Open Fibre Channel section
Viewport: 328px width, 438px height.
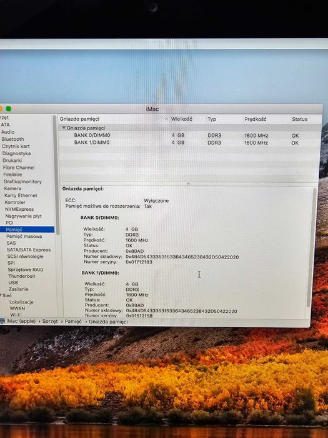(x=19, y=167)
